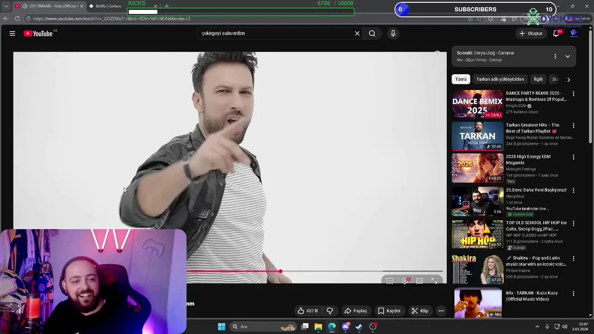Show hidden system tray icons
Screen dimensions: 594x334
point(537,327)
